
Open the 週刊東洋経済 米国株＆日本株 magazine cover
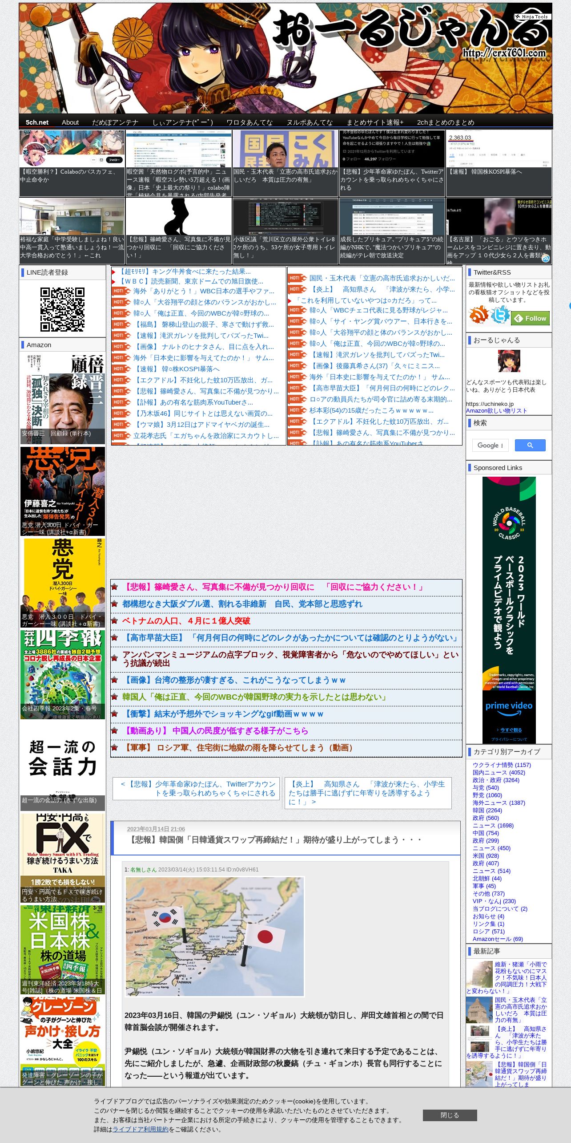click(x=63, y=949)
